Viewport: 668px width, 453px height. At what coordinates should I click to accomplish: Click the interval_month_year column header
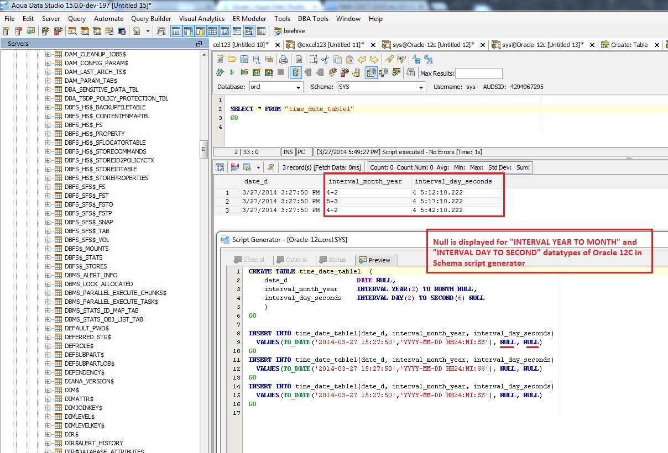pos(365,181)
